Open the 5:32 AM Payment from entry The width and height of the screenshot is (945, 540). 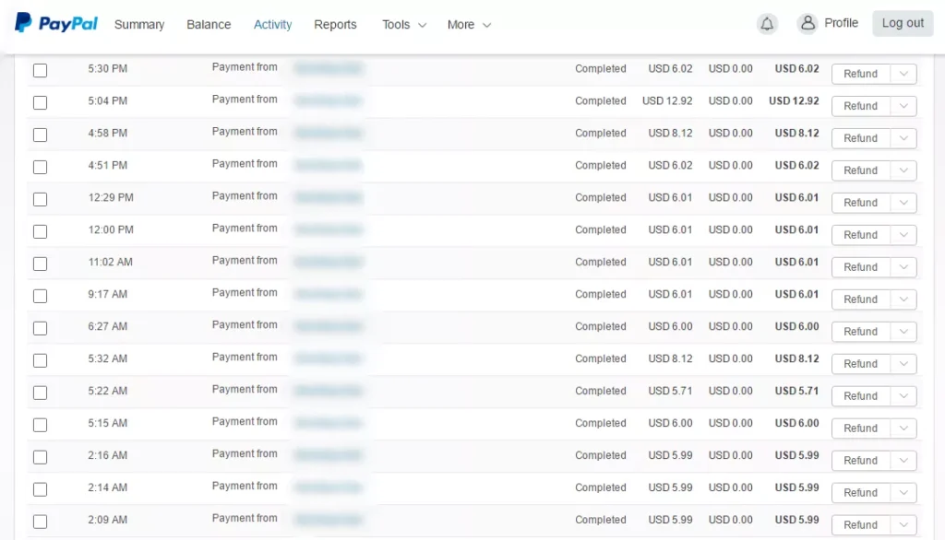tap(245, 358)
